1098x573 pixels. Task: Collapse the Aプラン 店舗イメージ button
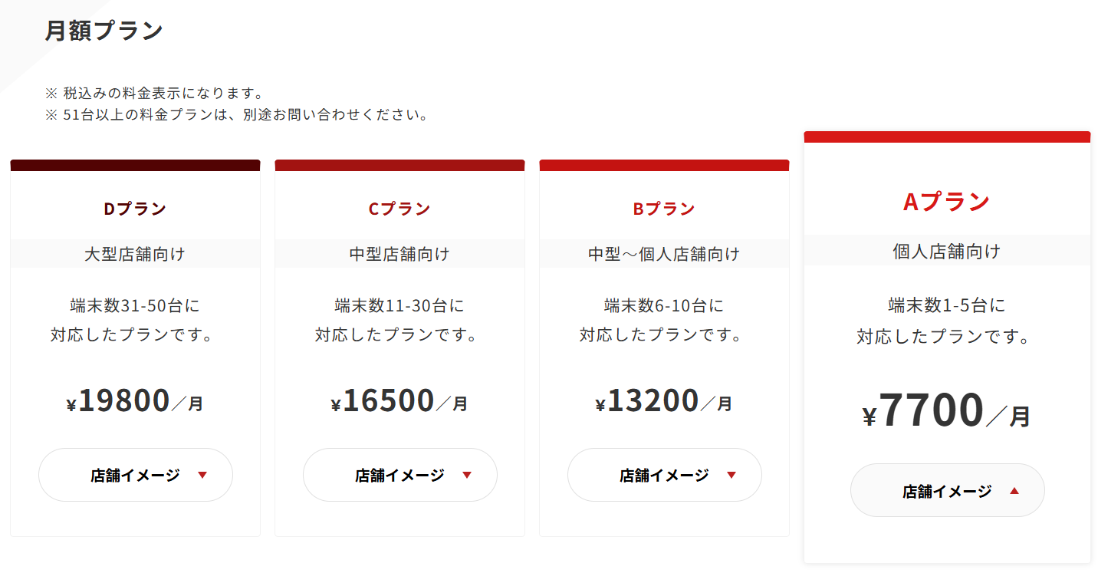point(947,490)
